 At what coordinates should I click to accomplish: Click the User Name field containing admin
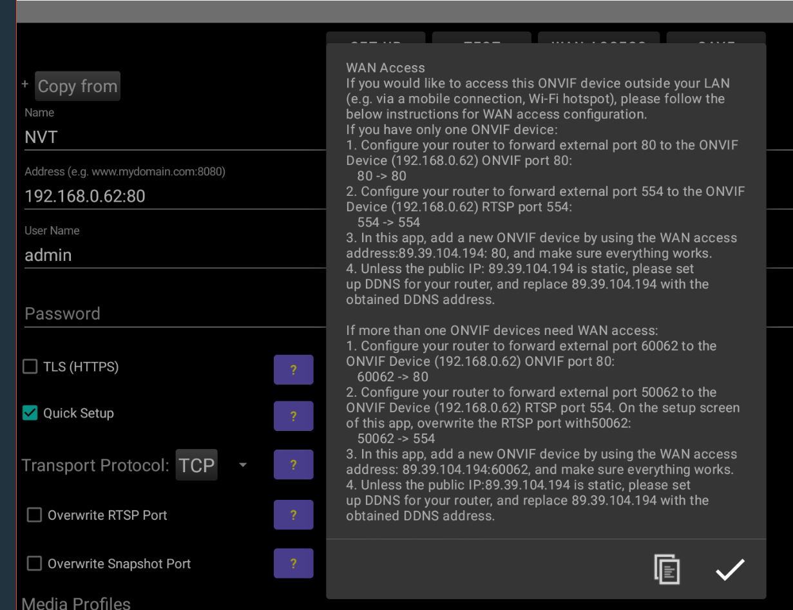(174, 255)
